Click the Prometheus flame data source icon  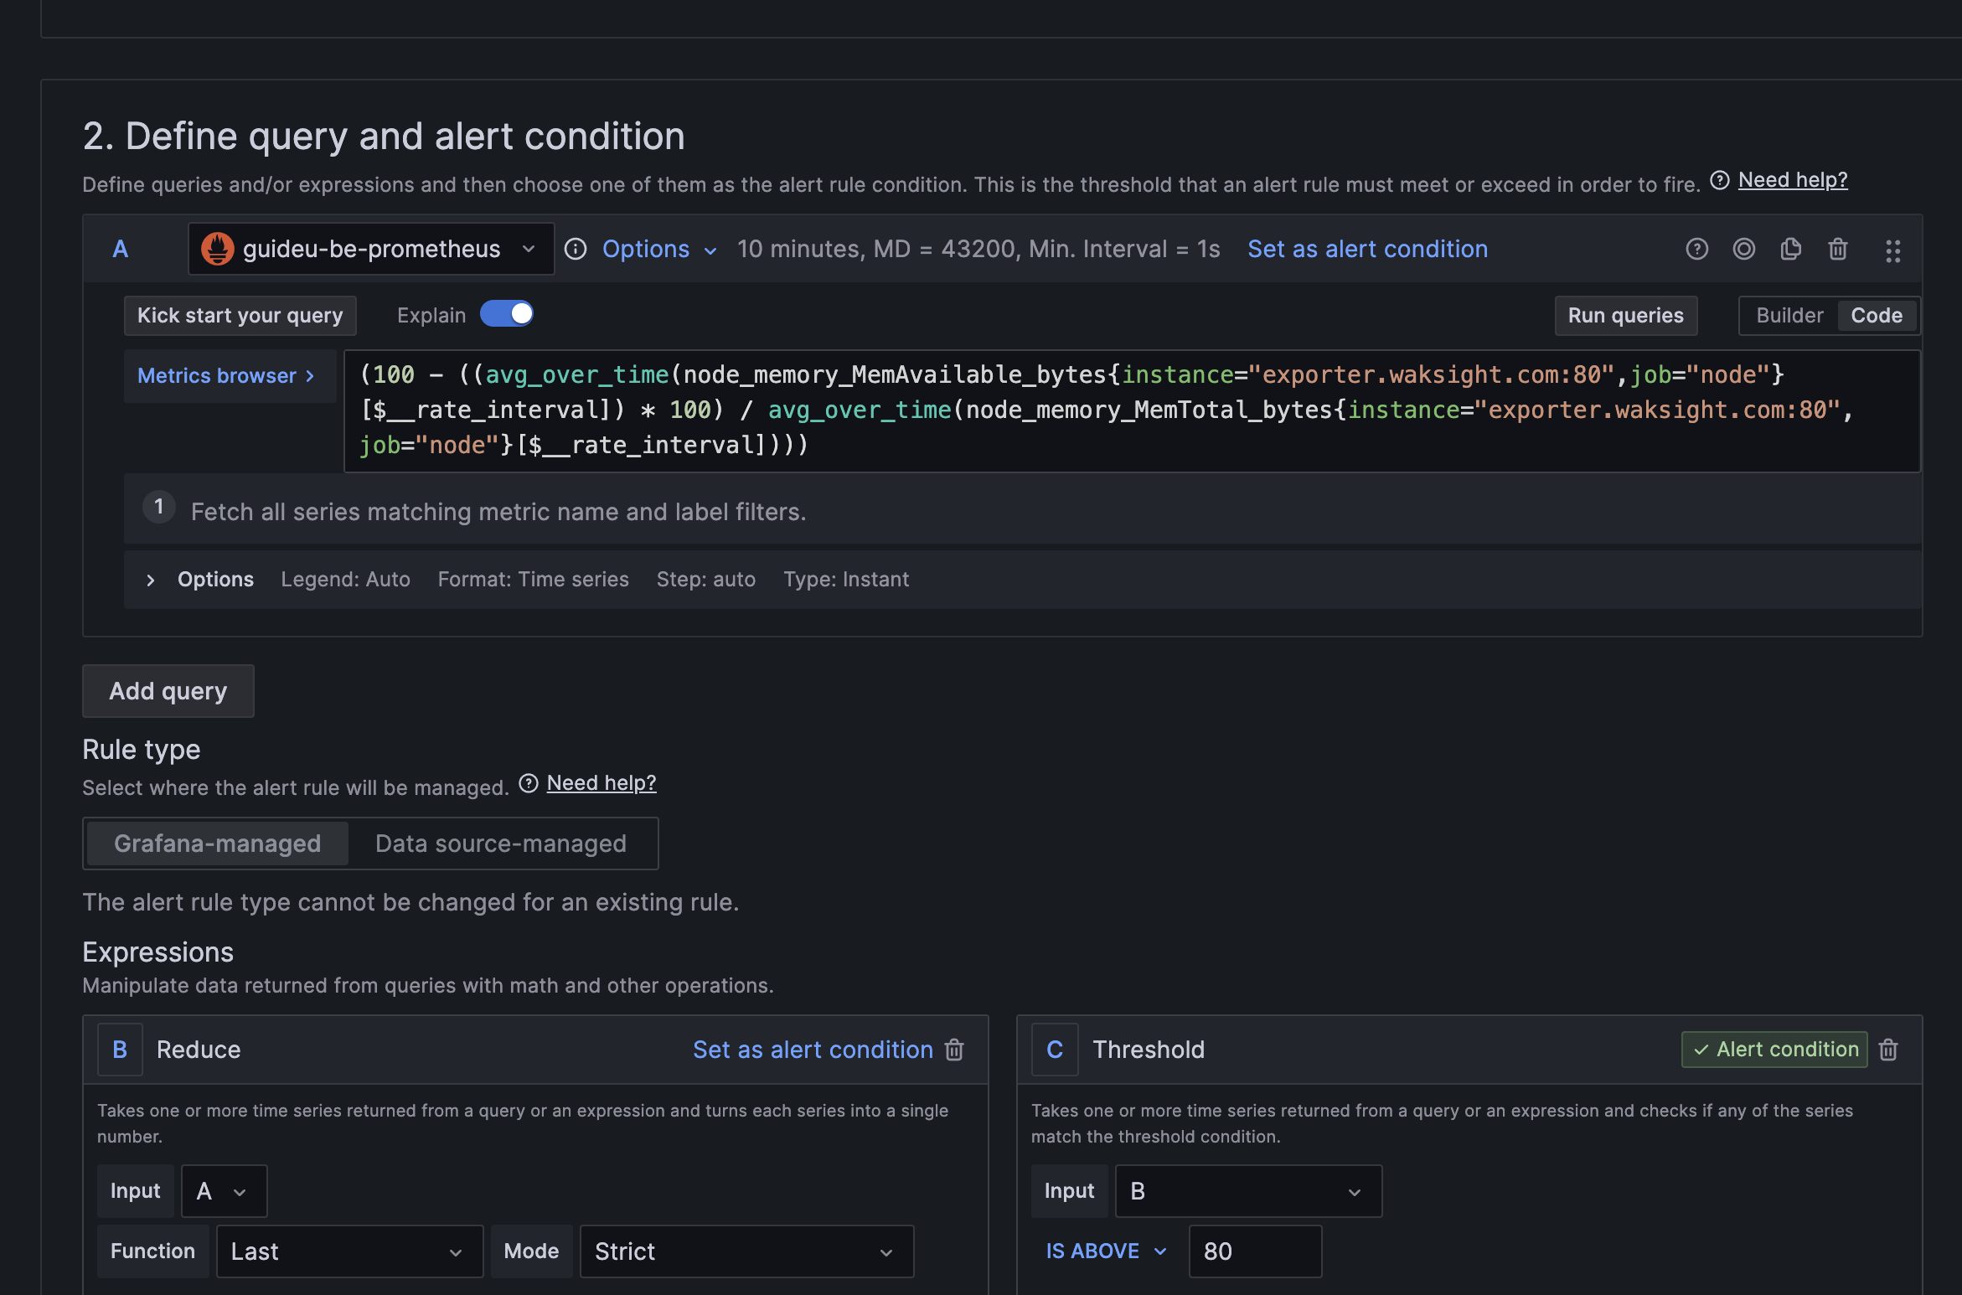[218, 249]
